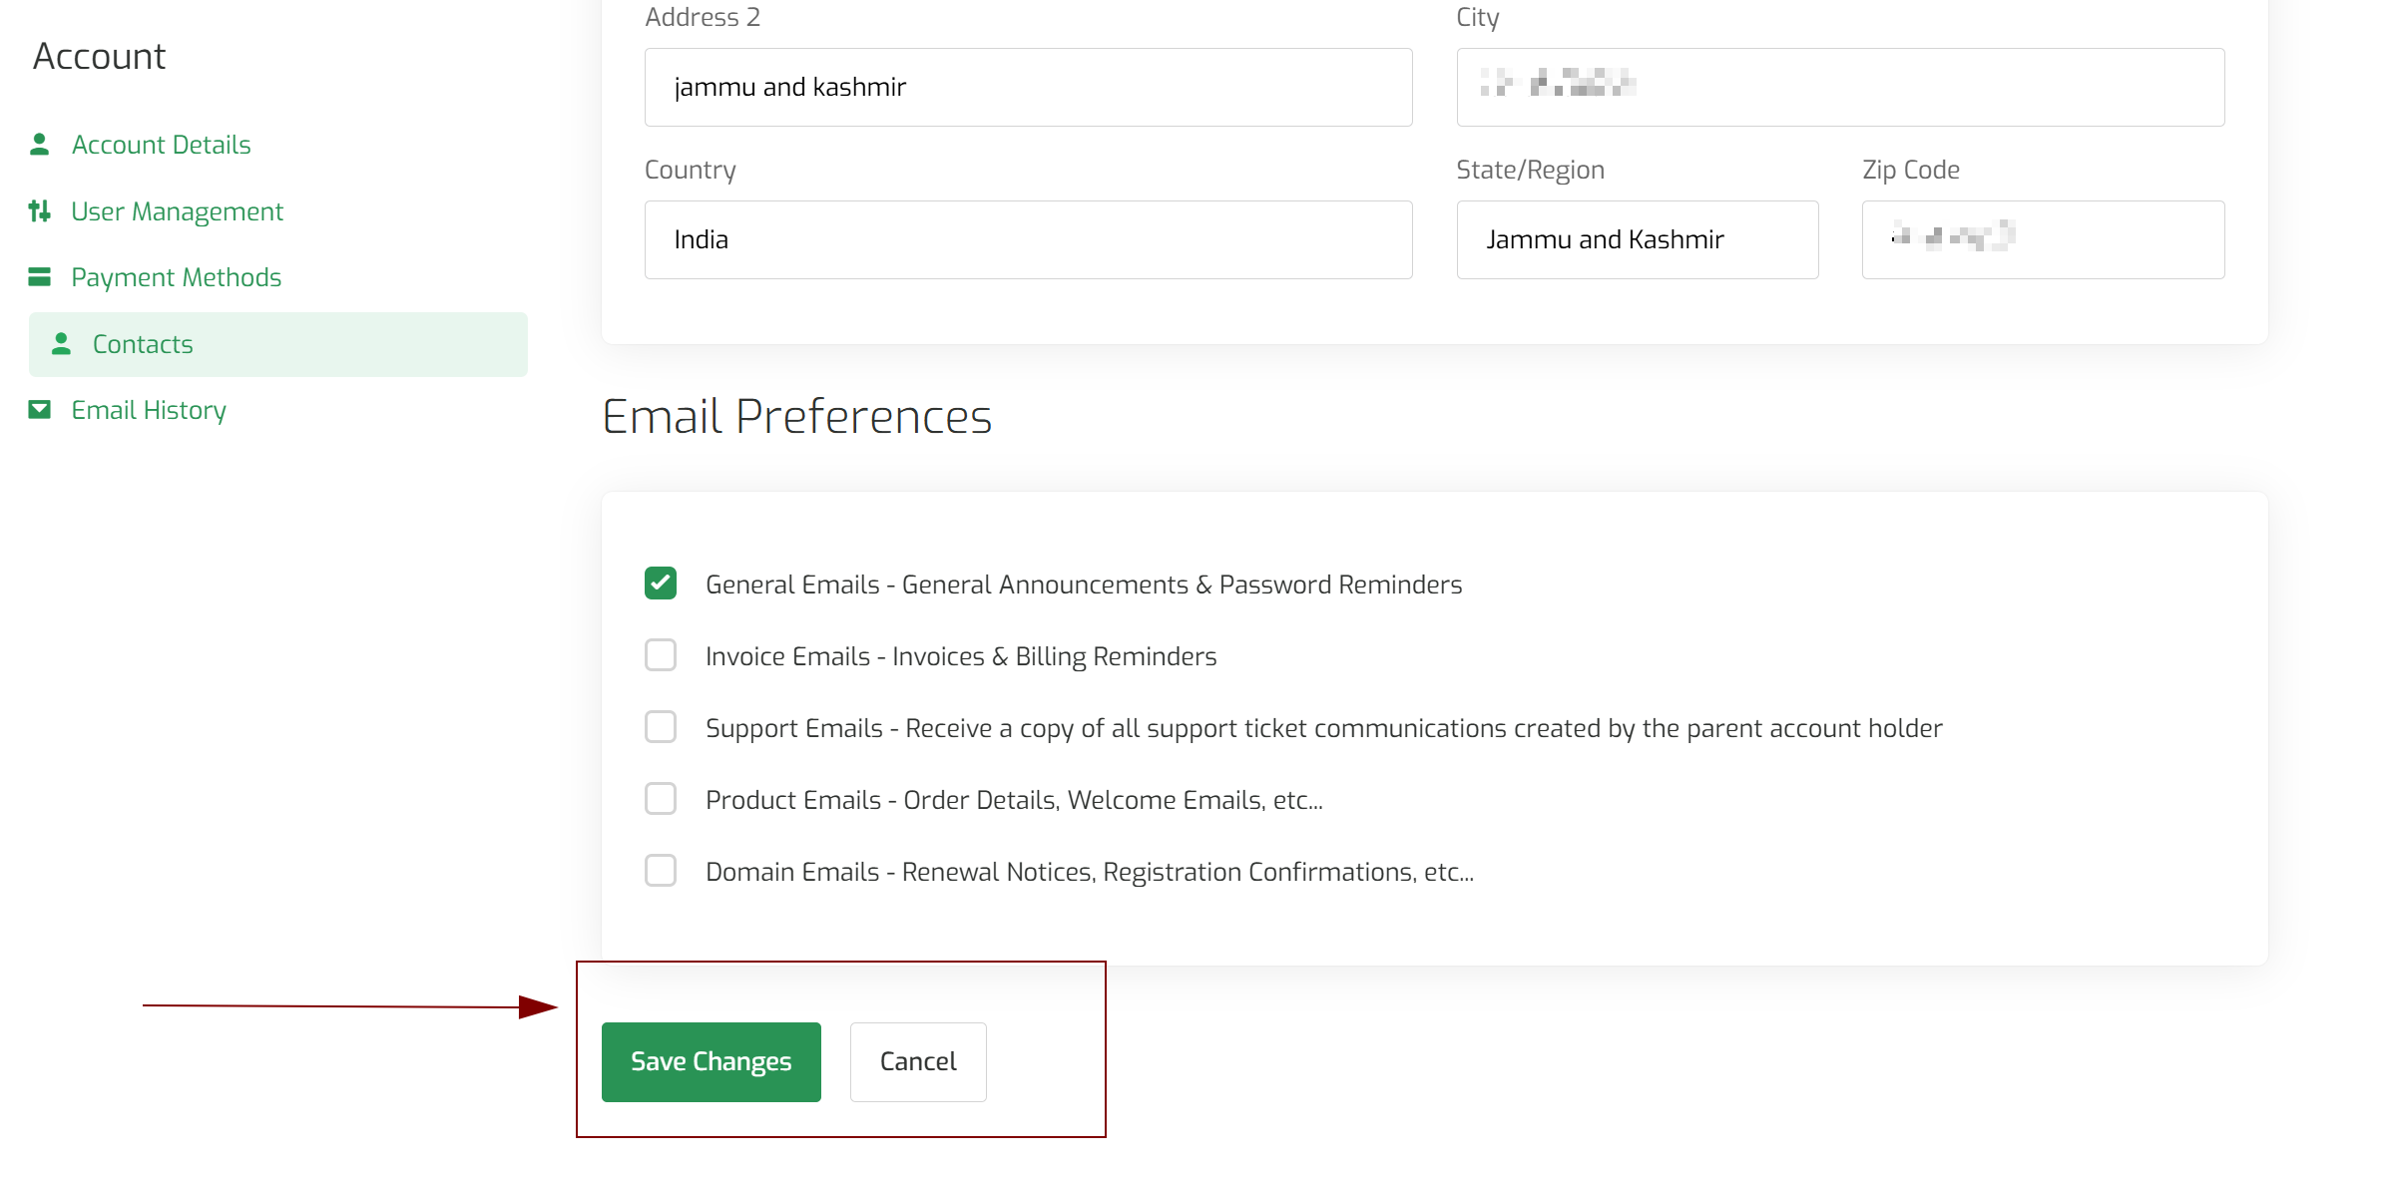Cancel the contact edits

tap(918, 1061)
